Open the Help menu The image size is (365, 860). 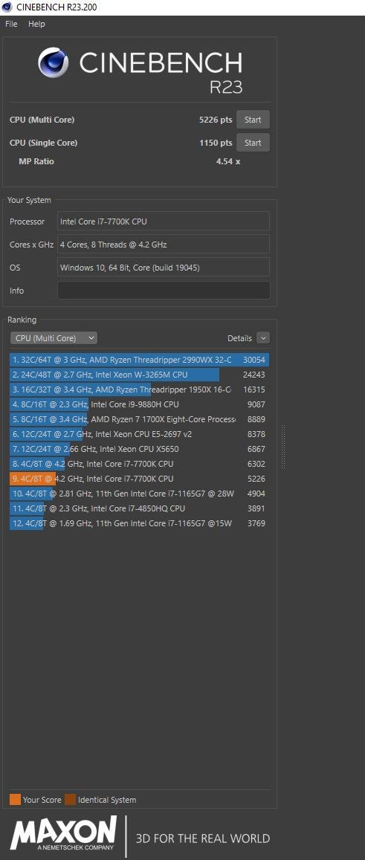tap(36, 24)
